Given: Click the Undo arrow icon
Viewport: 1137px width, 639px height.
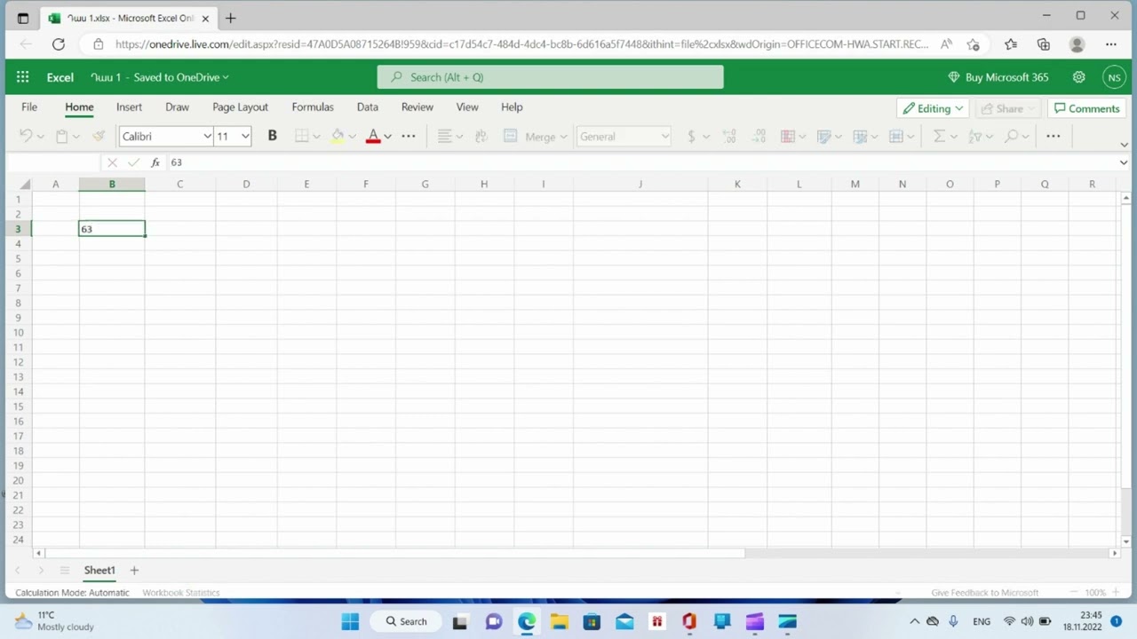Looking at the screenshot, I should point(26,136).
